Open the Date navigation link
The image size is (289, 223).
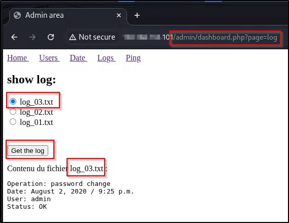tap(78, 58)
